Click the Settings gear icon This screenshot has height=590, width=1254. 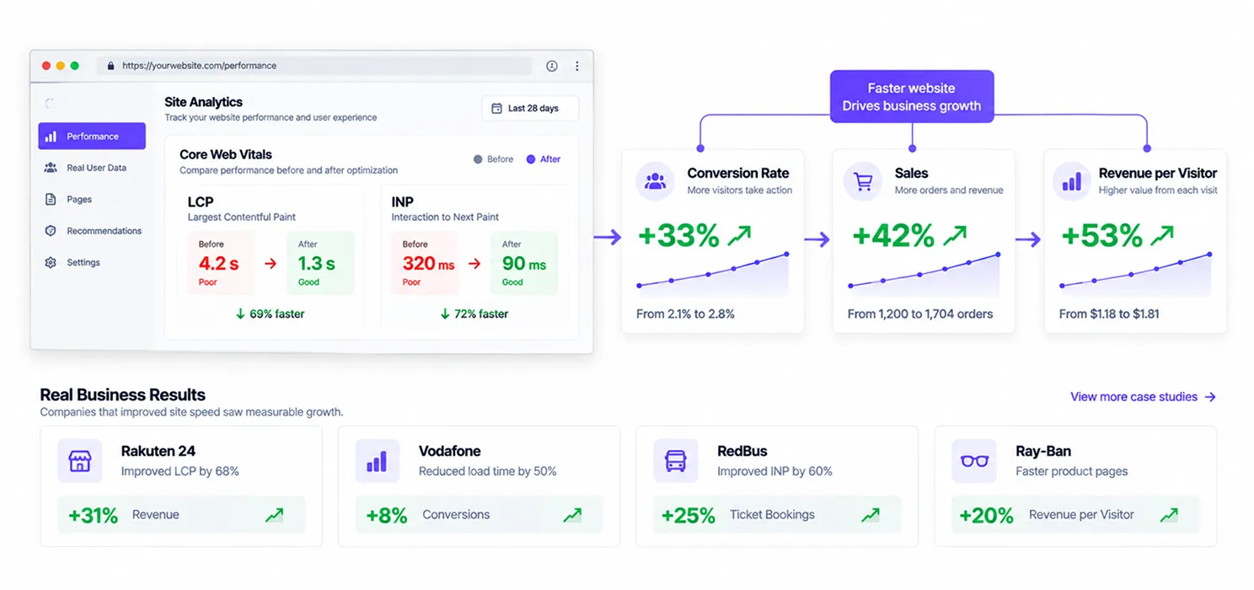click(x=51, y=263)
